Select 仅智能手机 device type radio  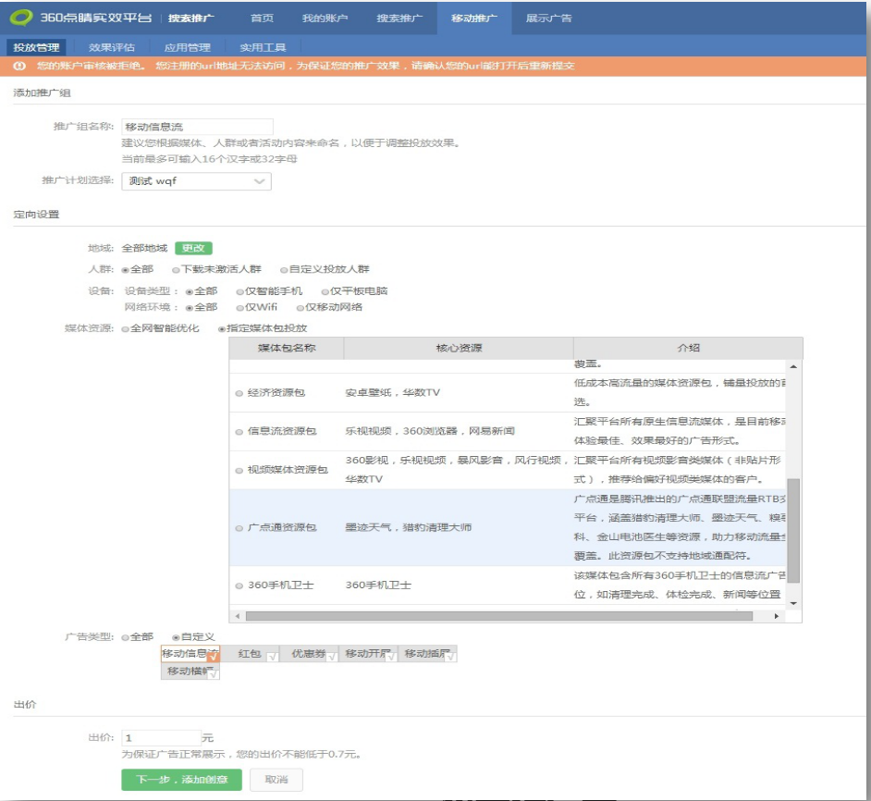(x=240, y=291)
